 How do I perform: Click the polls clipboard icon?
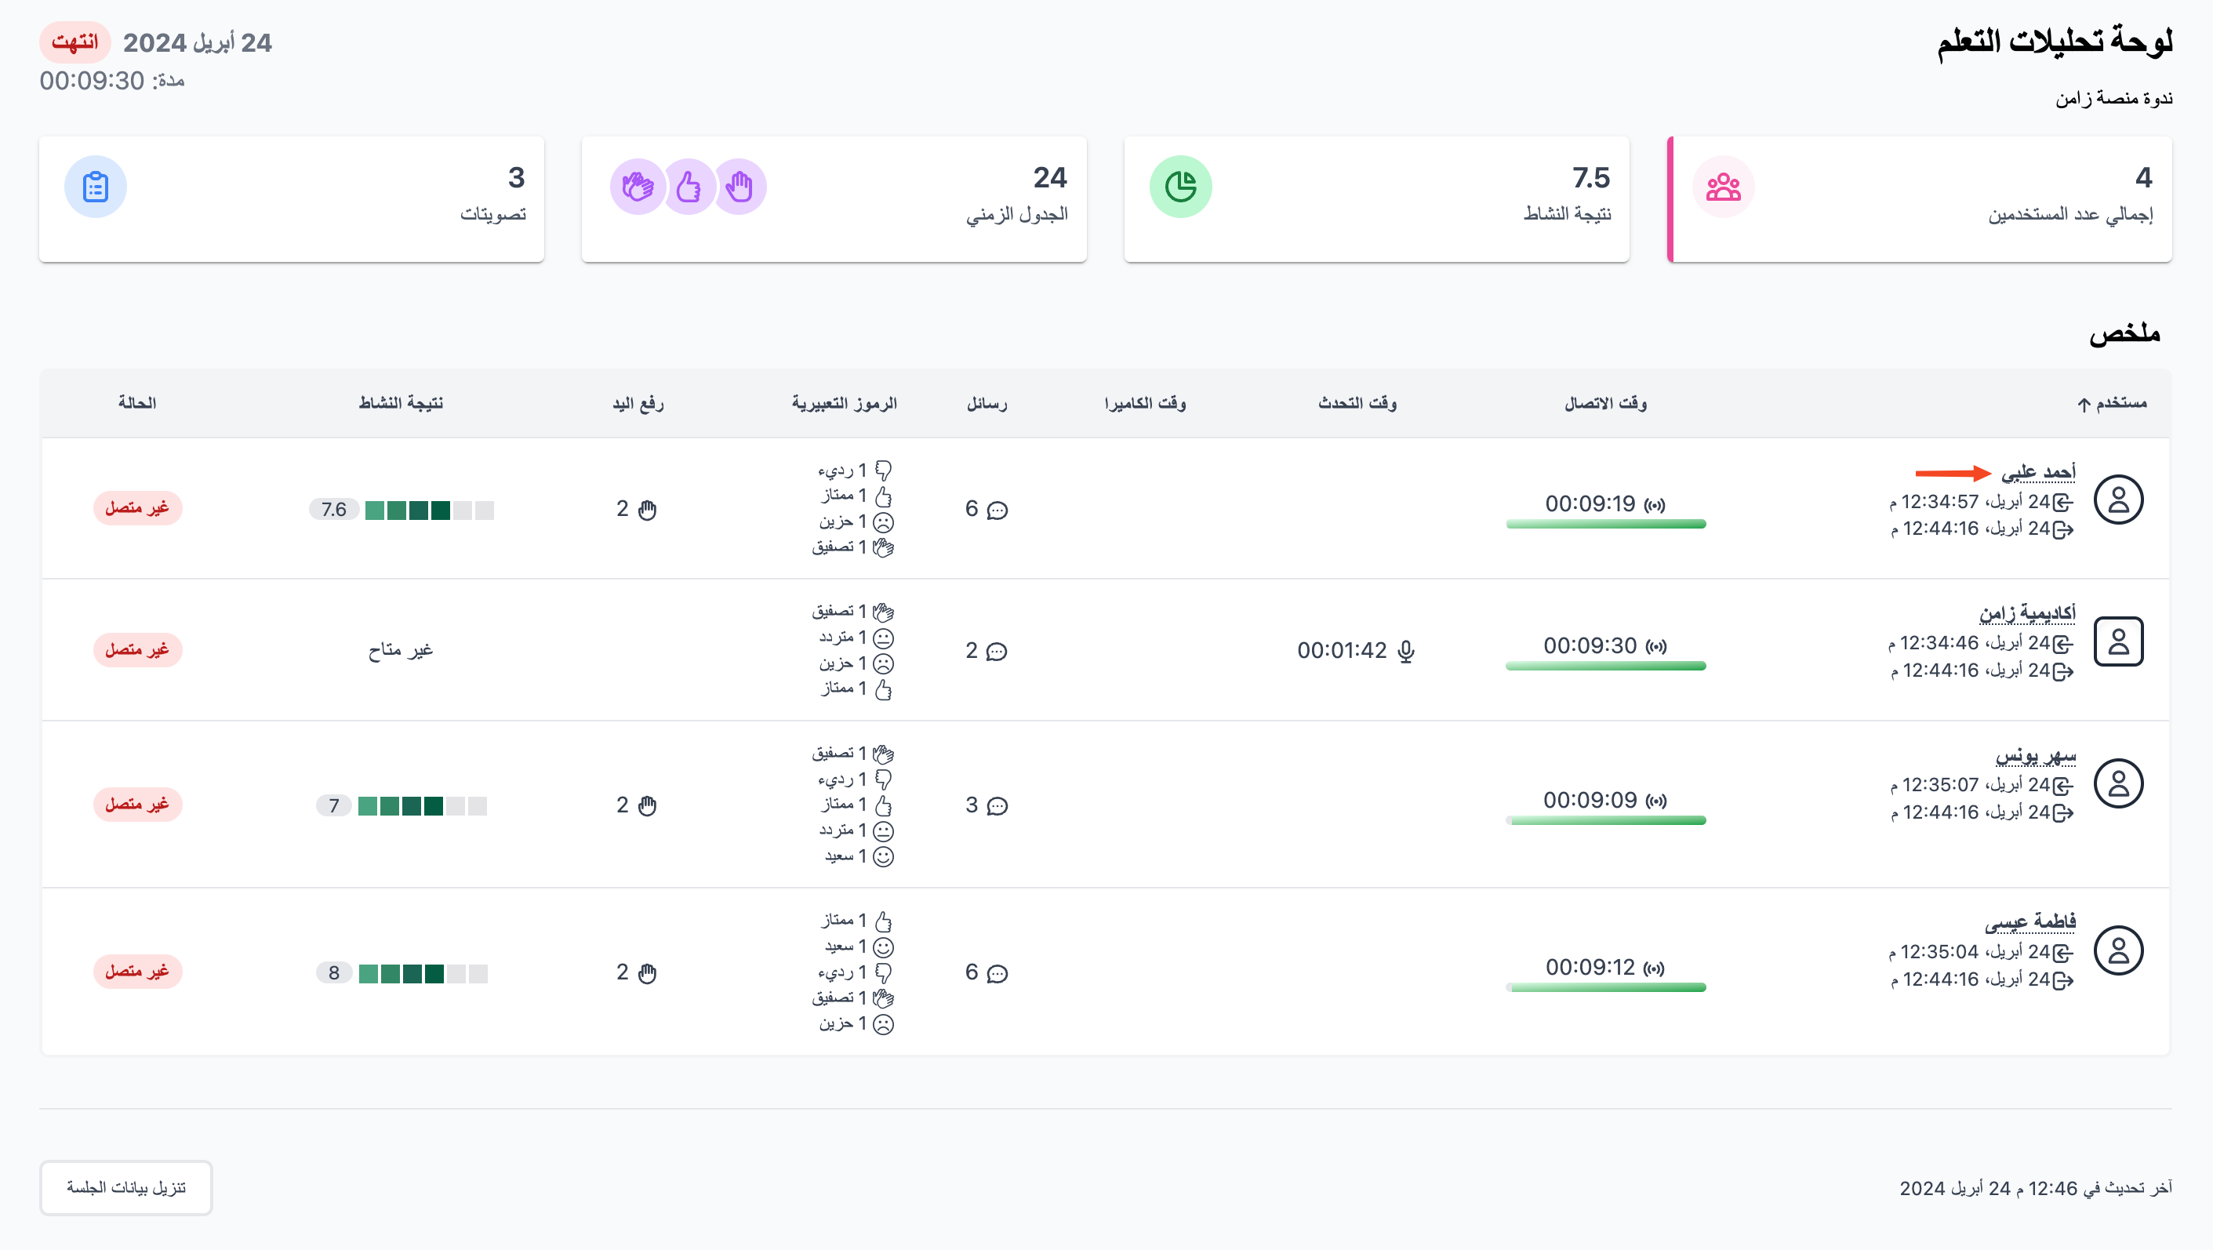(96, 187)
